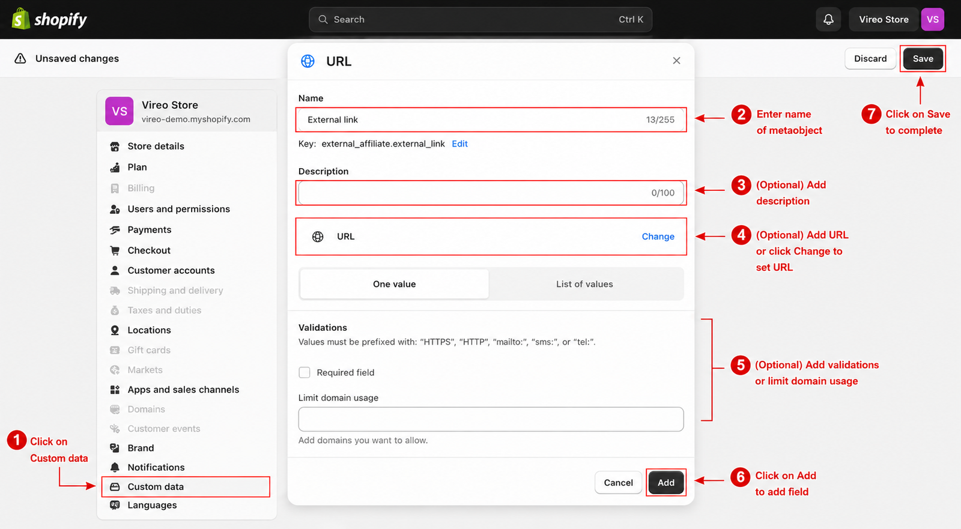This screenshot has height=529, width=961.
Task: Open the notifications bell icon
Action: [828, 19]
